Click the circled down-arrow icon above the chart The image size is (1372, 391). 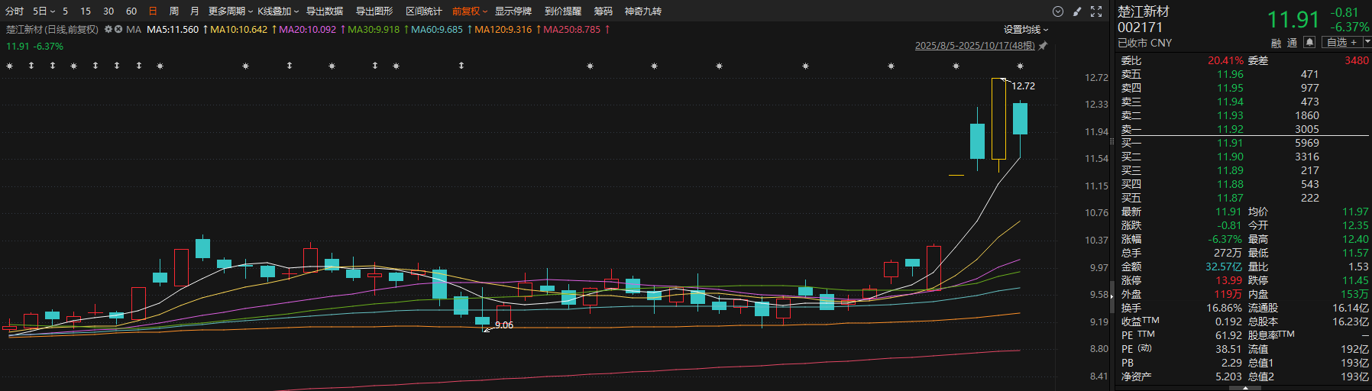1058,11
